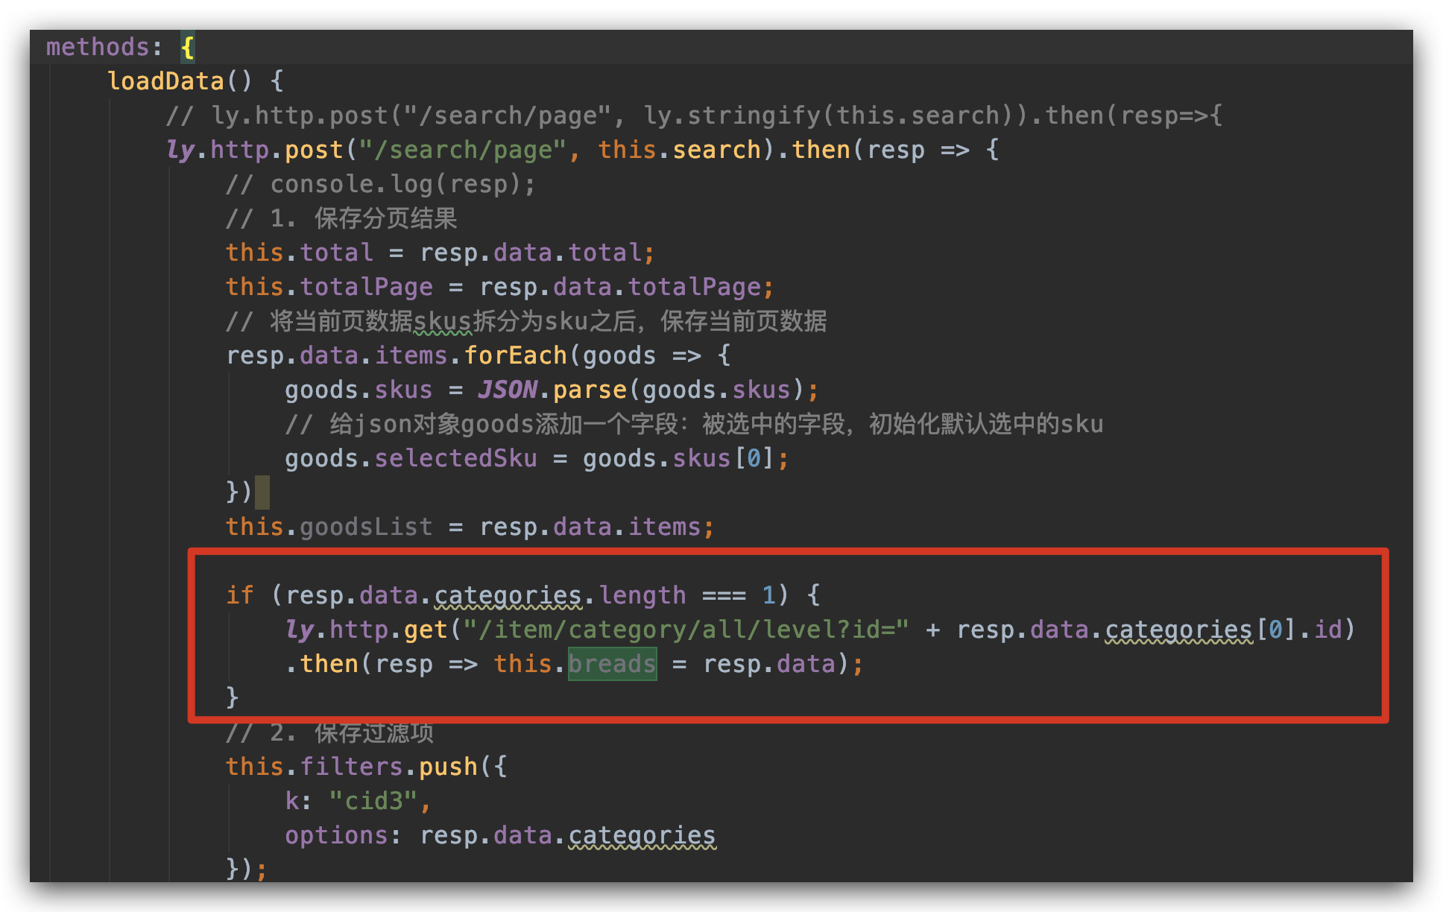Click the commented console.log(resp) line

380,184
